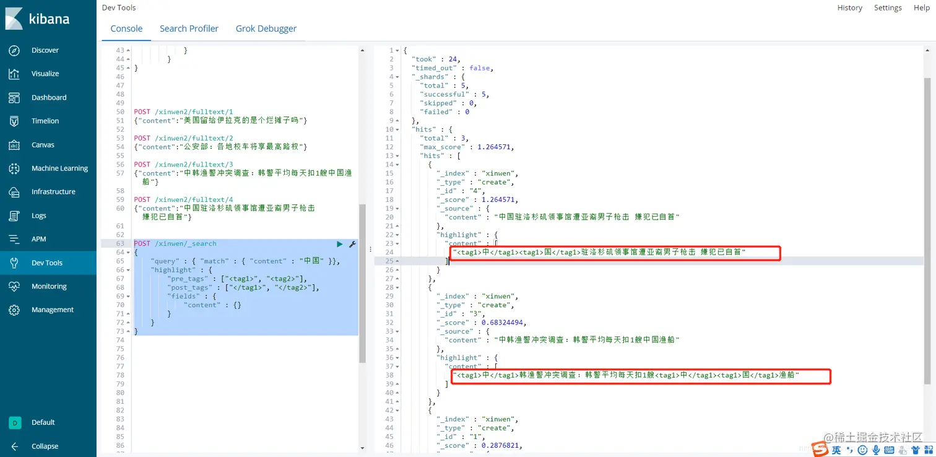Click POST /xinwen2/fulltext/3 line
Viewport: 936px width, 457px height.
coord(183,165)
